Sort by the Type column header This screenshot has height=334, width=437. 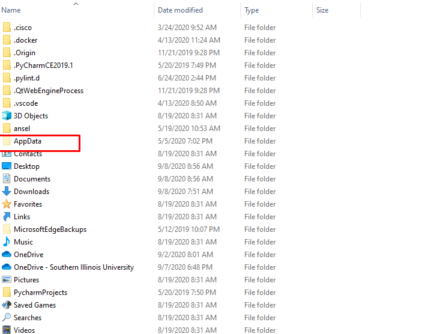coord(252,10)
